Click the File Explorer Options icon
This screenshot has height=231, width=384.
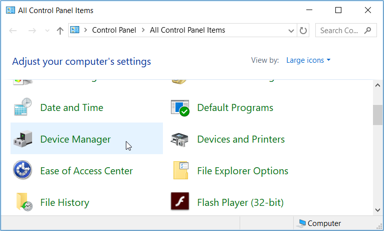tap(179, 171)
